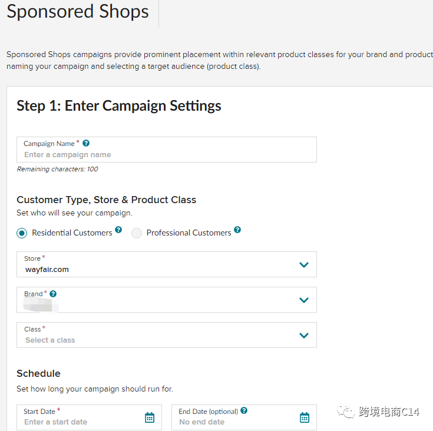433x431 pixels.
Task: Click the Customer Type, Store & Product Class heading
Action: click(x=106, y=200)
